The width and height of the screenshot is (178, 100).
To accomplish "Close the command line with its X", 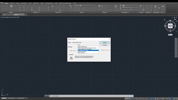I will [x=46, y=96].
